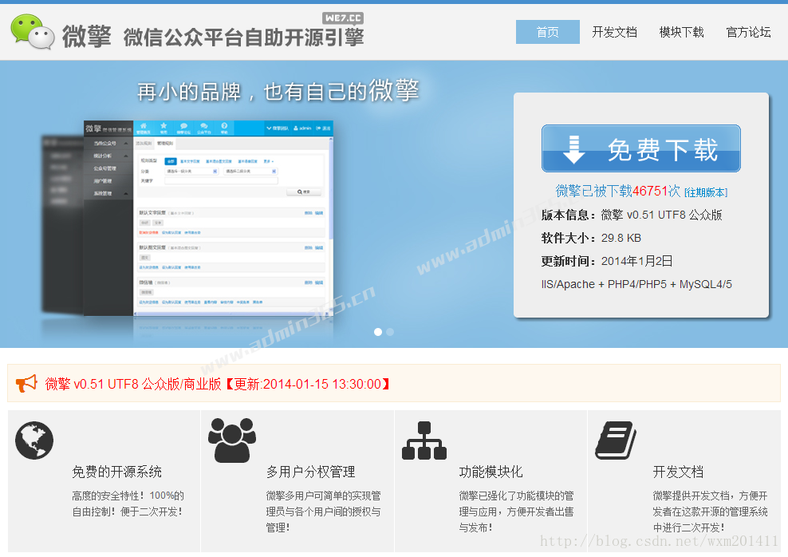Click the 微擎 brand title text
788x557 pixels.
(x=86, y=37)
